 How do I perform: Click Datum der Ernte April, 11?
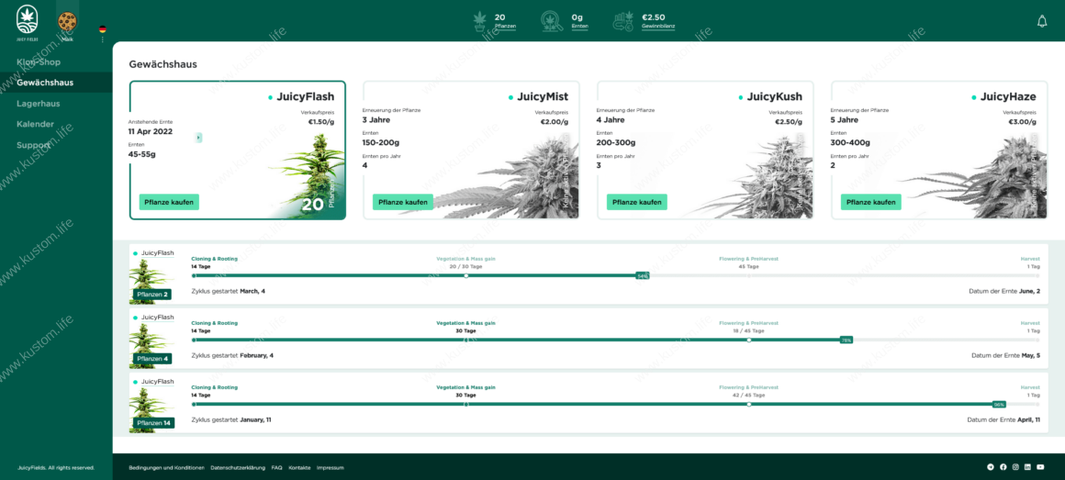pos(1003,420)
